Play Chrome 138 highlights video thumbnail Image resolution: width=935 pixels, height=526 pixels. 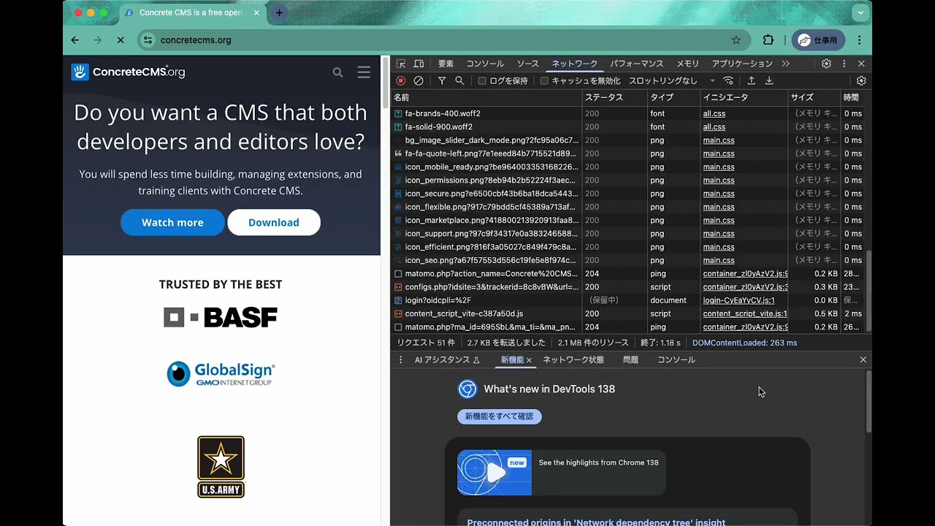(x=495, y=472)
